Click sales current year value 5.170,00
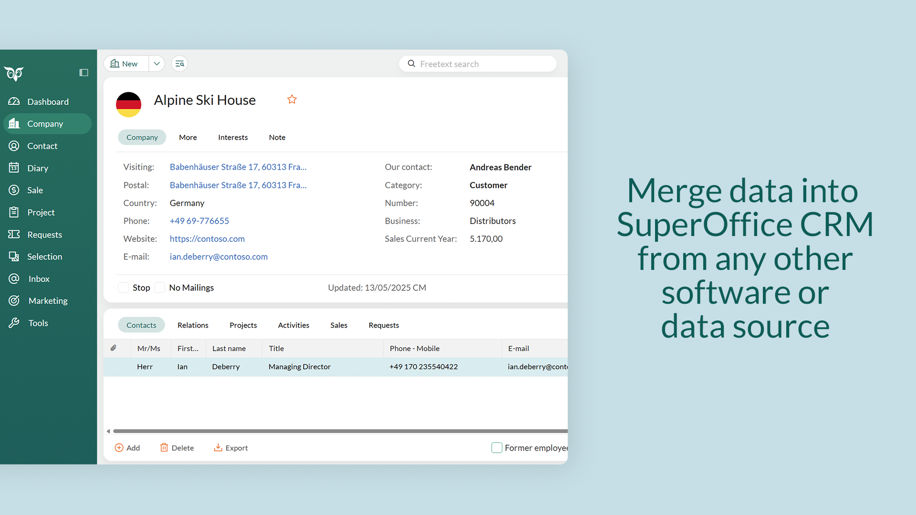Viewport: 916px width, 515px height. [486, 239]
